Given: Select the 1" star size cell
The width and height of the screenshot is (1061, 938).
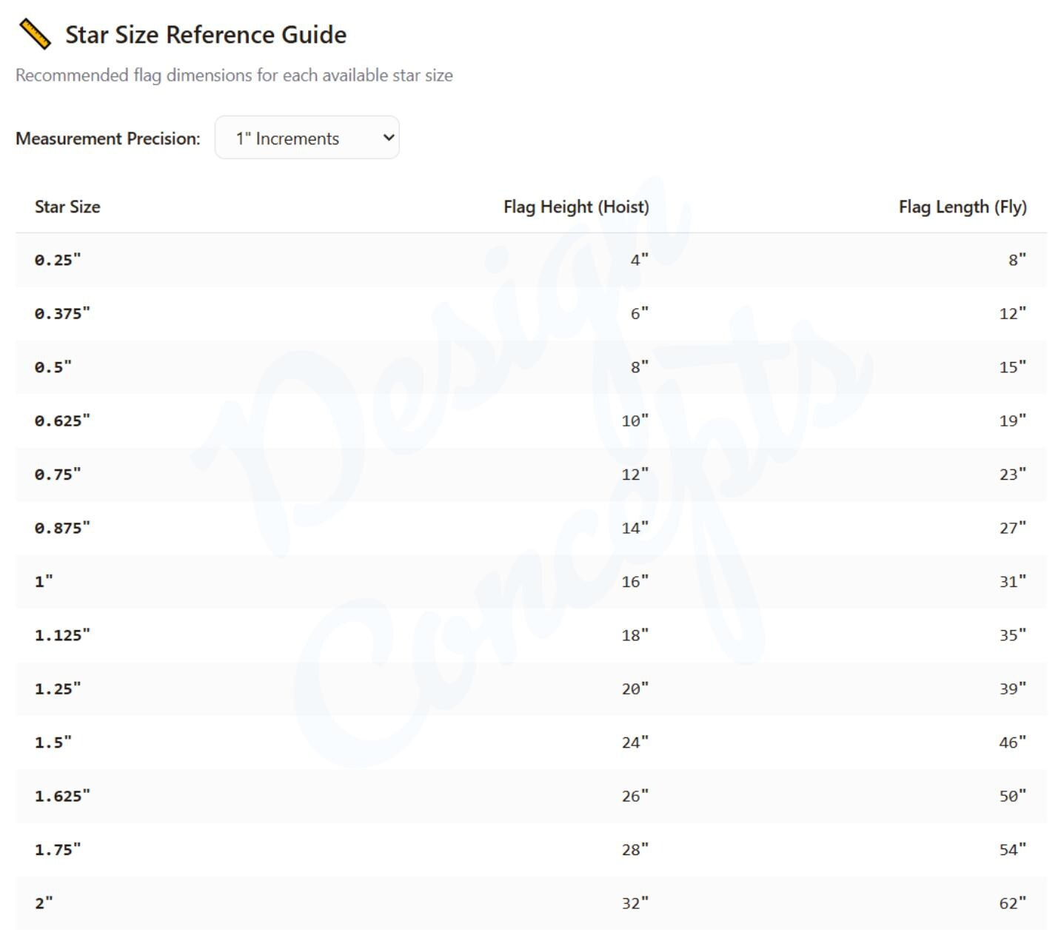Looking at the screenshot, I should click(44, 581).
